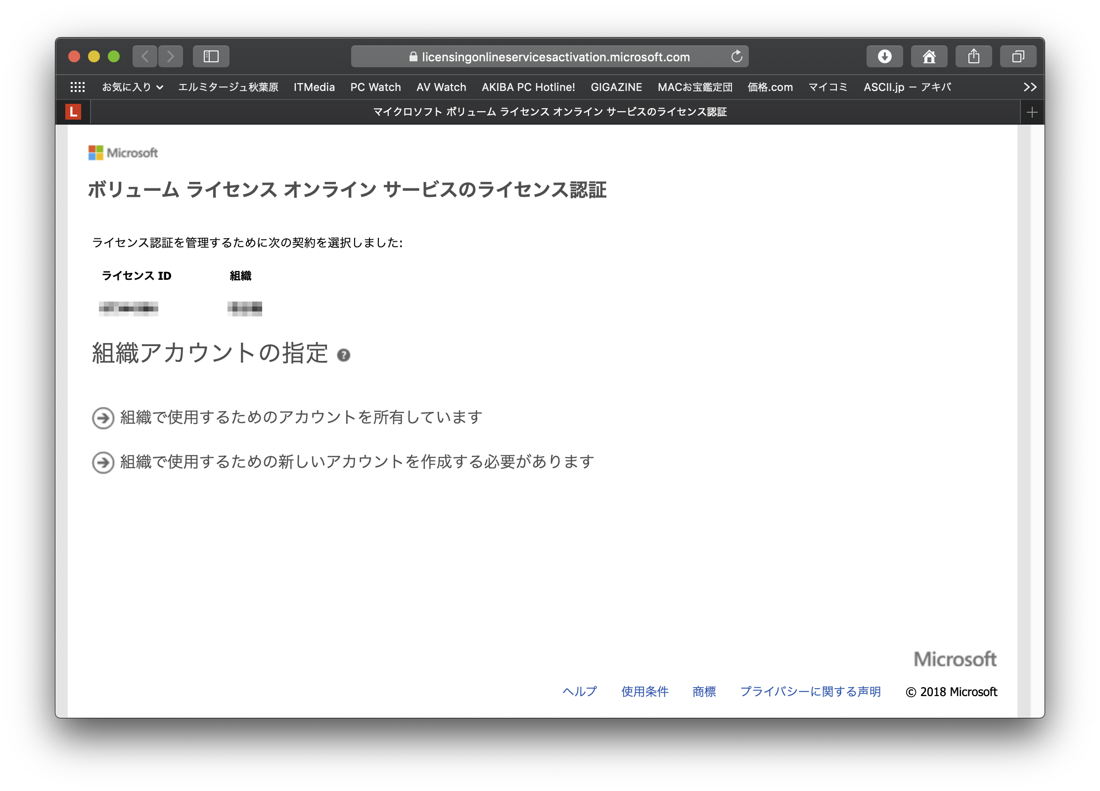Click the Microsoft logo at top
Screen dimensions: 1100x791
[x=123, y=153]
